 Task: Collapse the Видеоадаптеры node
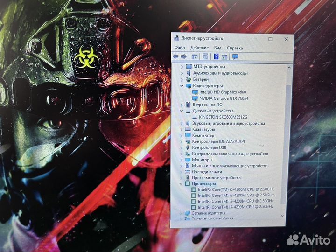coord(182,86)
